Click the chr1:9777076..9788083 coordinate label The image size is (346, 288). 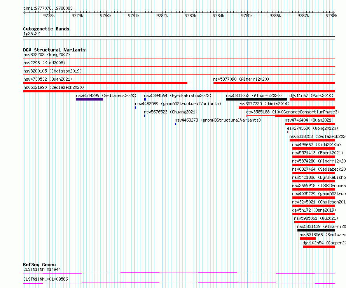[48, 8]
